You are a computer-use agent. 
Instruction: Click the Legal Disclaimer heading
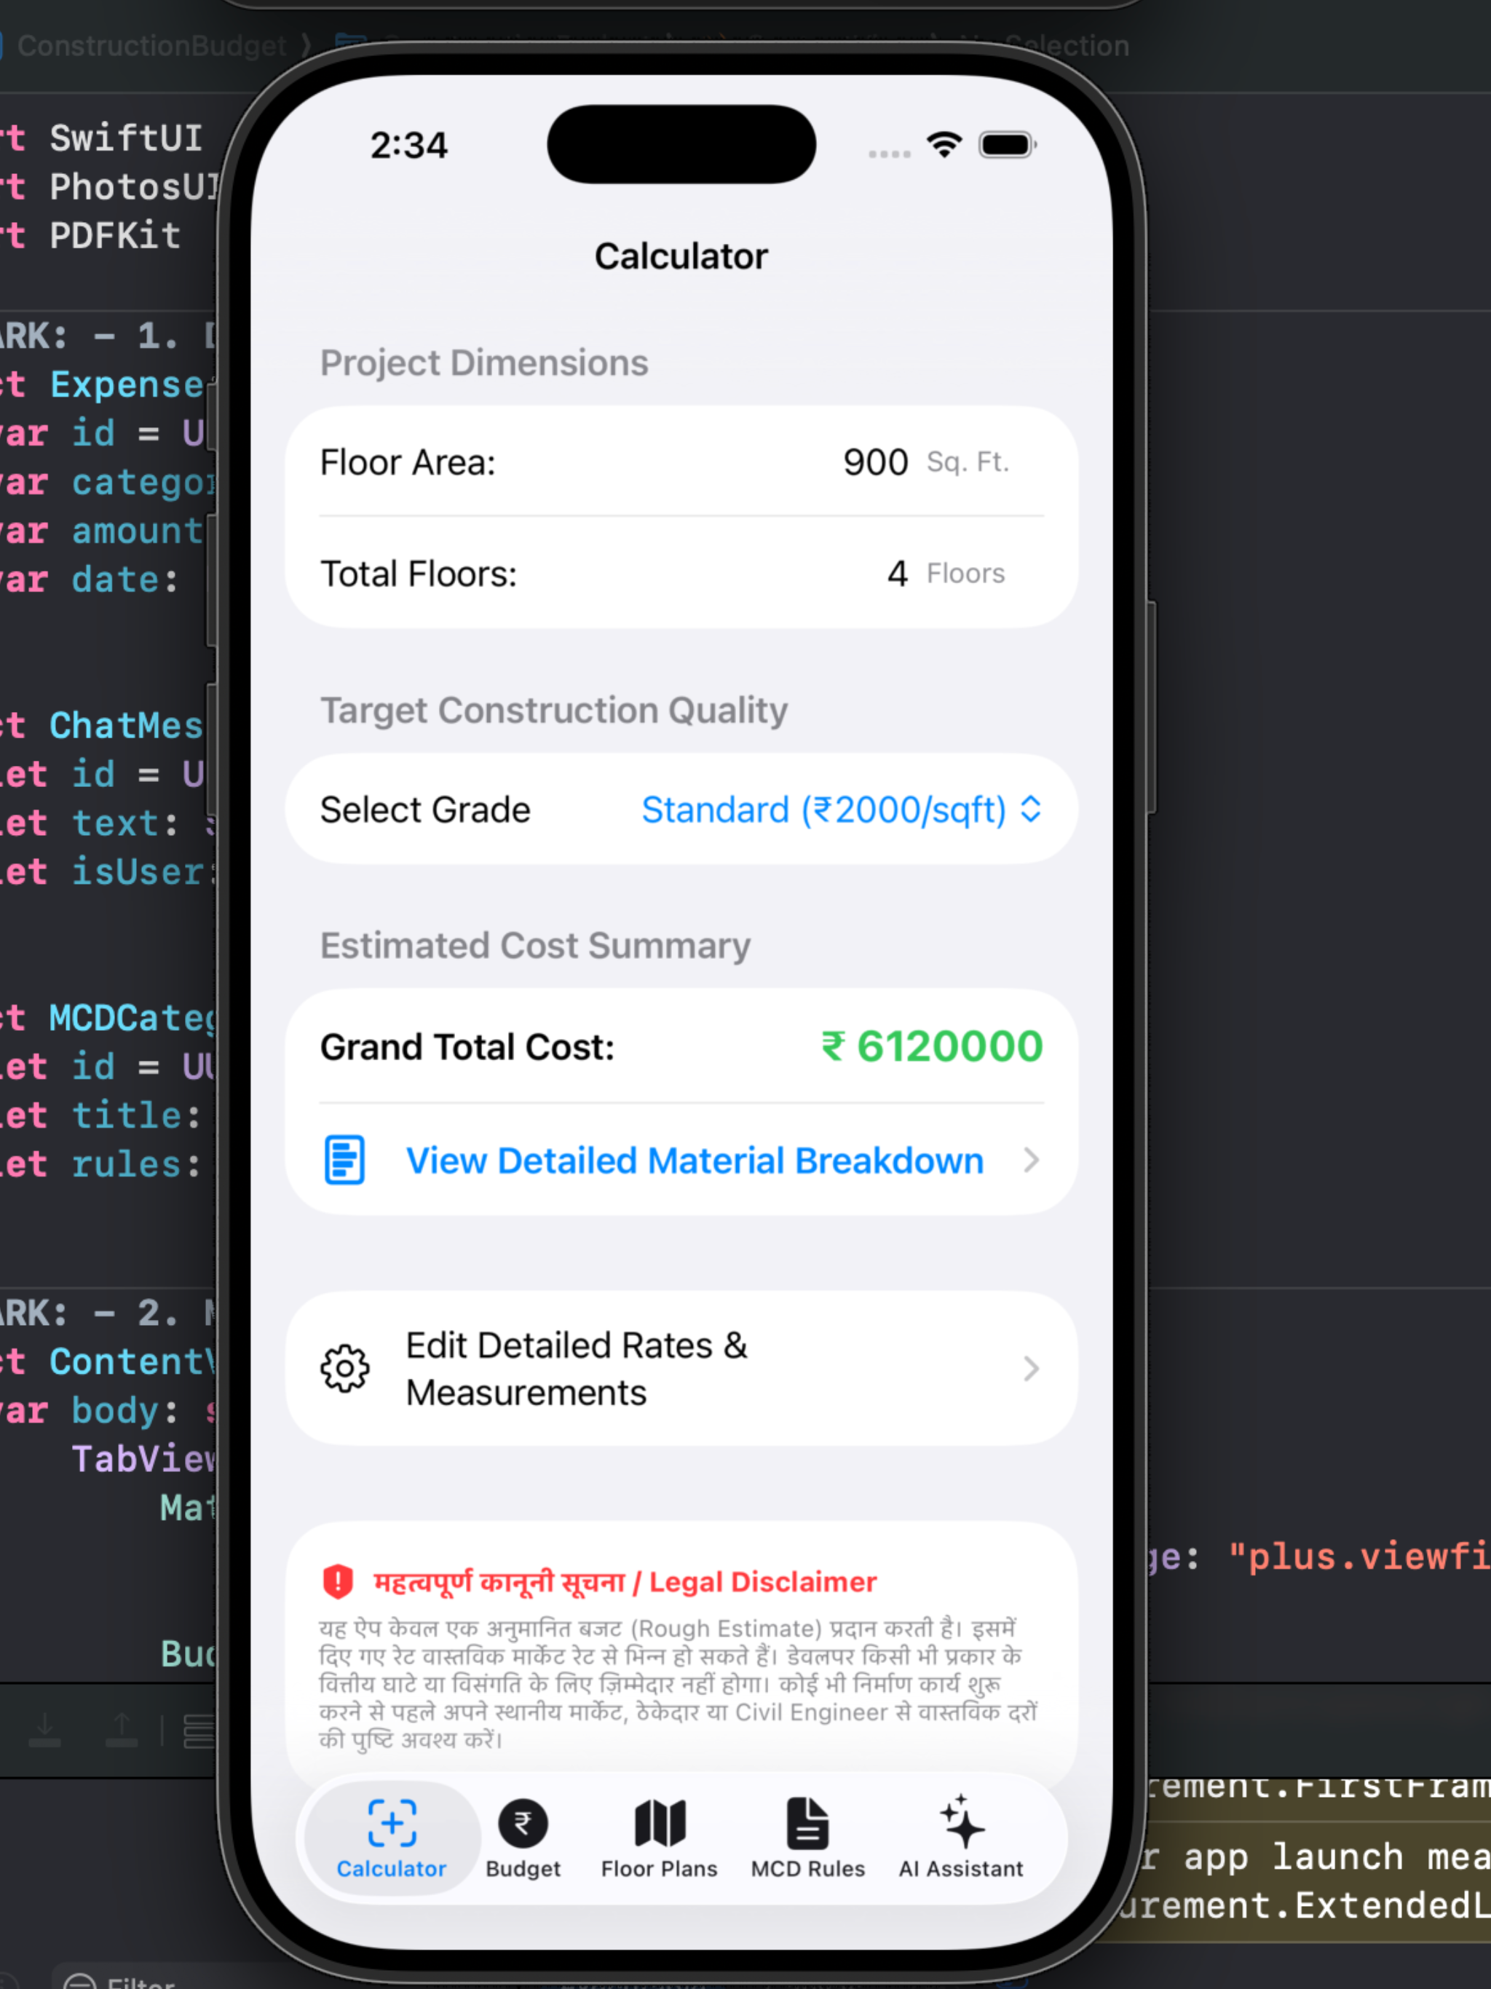pyautogui.click(x=625, y=1582)
